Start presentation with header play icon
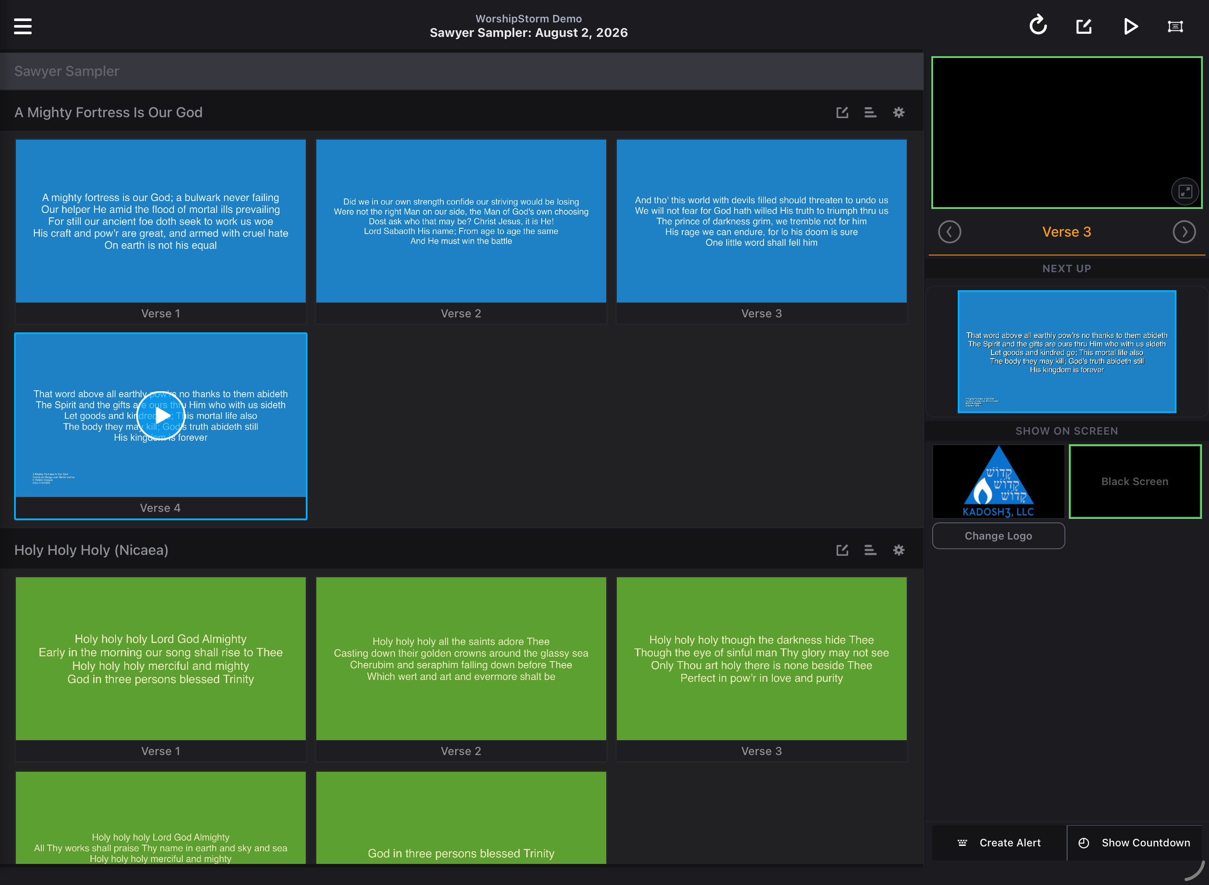The width and height of the screenshot is (1209, 885). pos(1130,26)
